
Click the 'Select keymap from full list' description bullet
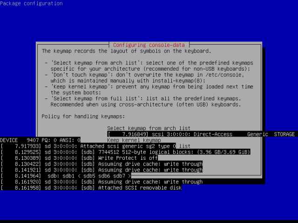click(143, 101)
